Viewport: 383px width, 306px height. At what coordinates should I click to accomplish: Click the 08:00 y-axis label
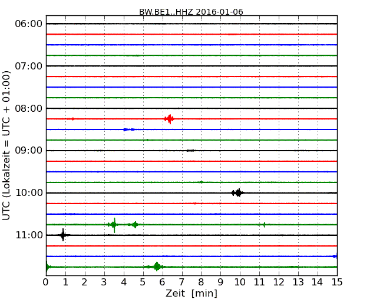(x=29, y=108)
